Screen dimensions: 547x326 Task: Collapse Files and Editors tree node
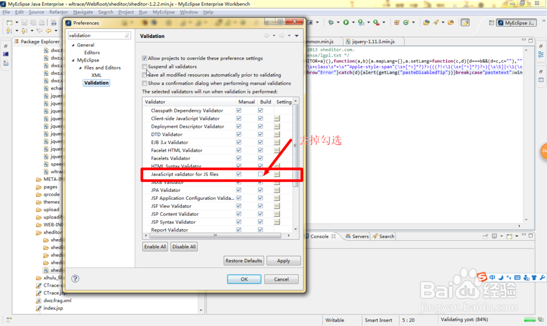80,68
